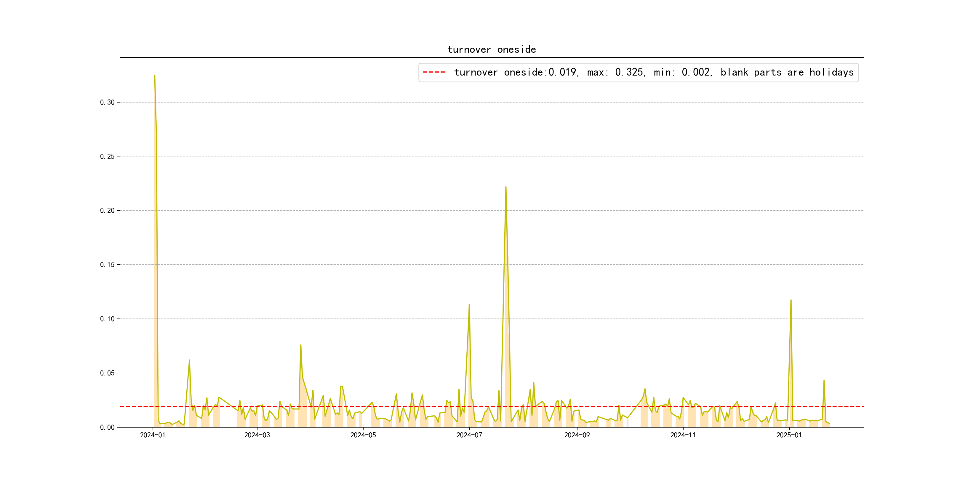Click the late March 2024 spike peak
The height and width of the screenshot is (480, 960).
[300, 345]
